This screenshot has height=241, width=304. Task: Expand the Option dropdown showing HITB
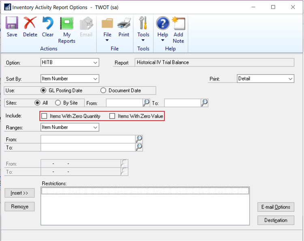[95, 63]
